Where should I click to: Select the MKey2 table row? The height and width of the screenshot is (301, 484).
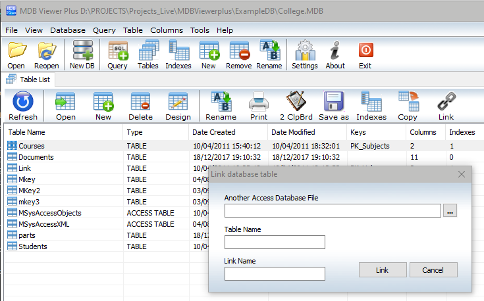pos(107,191)
